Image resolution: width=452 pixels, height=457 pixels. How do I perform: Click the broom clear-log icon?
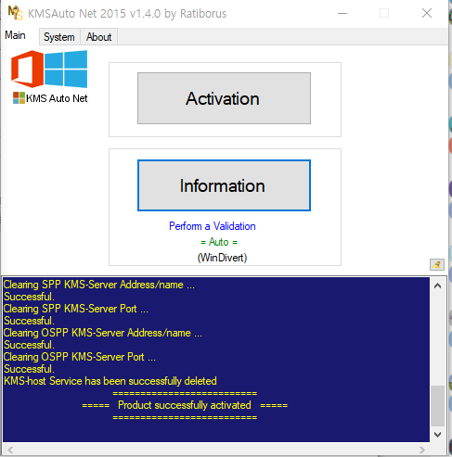[437, 264]
